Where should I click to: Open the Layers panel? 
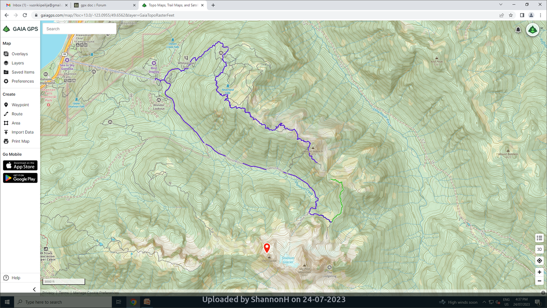tap(17, 63)
